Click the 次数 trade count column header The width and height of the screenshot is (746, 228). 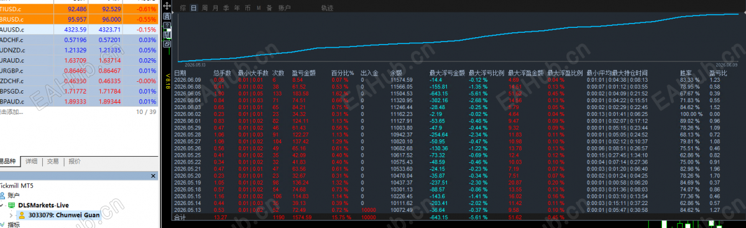pyautogui.click(x=277, y=72)
